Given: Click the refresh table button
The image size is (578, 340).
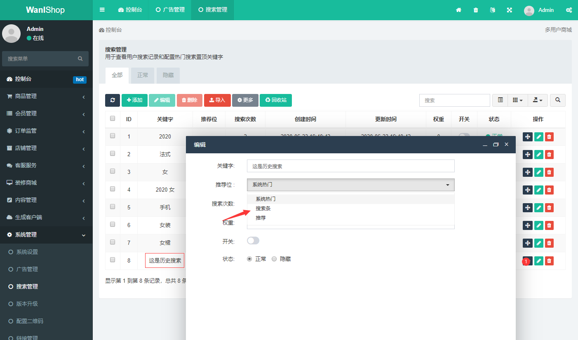Looking at the screenshot, I should [113, 100].
